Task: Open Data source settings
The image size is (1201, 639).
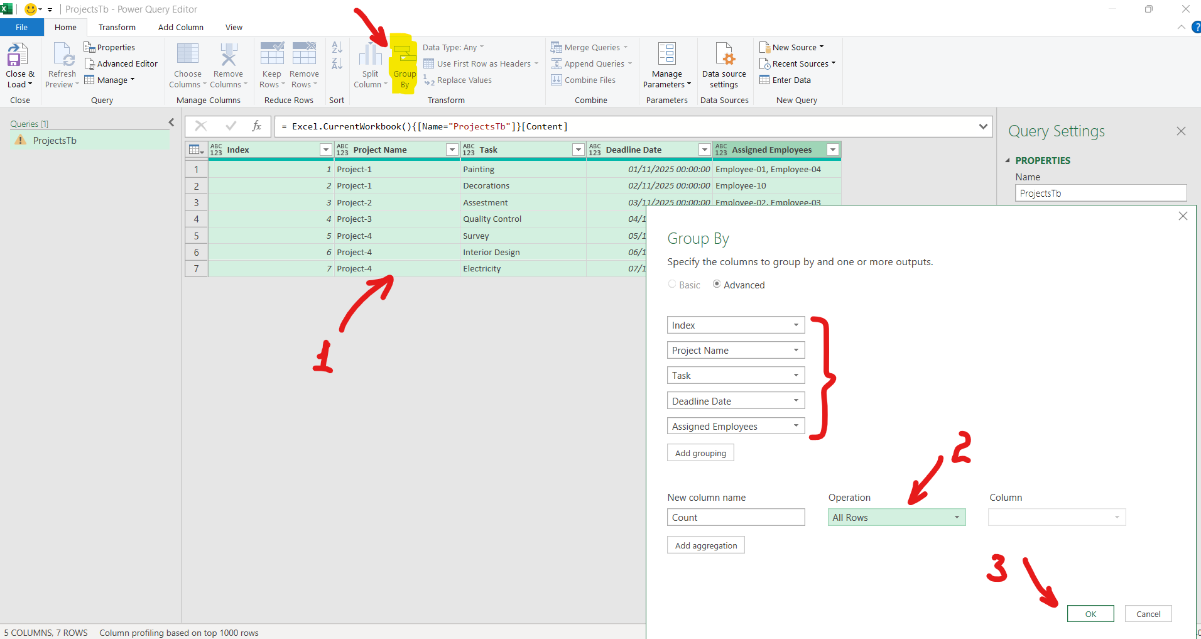Action: click(724, 65)
